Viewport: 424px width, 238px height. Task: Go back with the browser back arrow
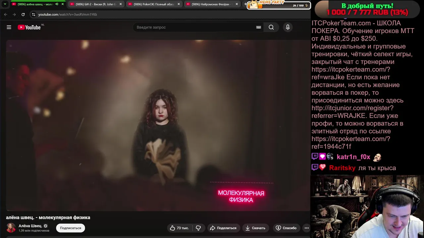click(x=6, y=15)
